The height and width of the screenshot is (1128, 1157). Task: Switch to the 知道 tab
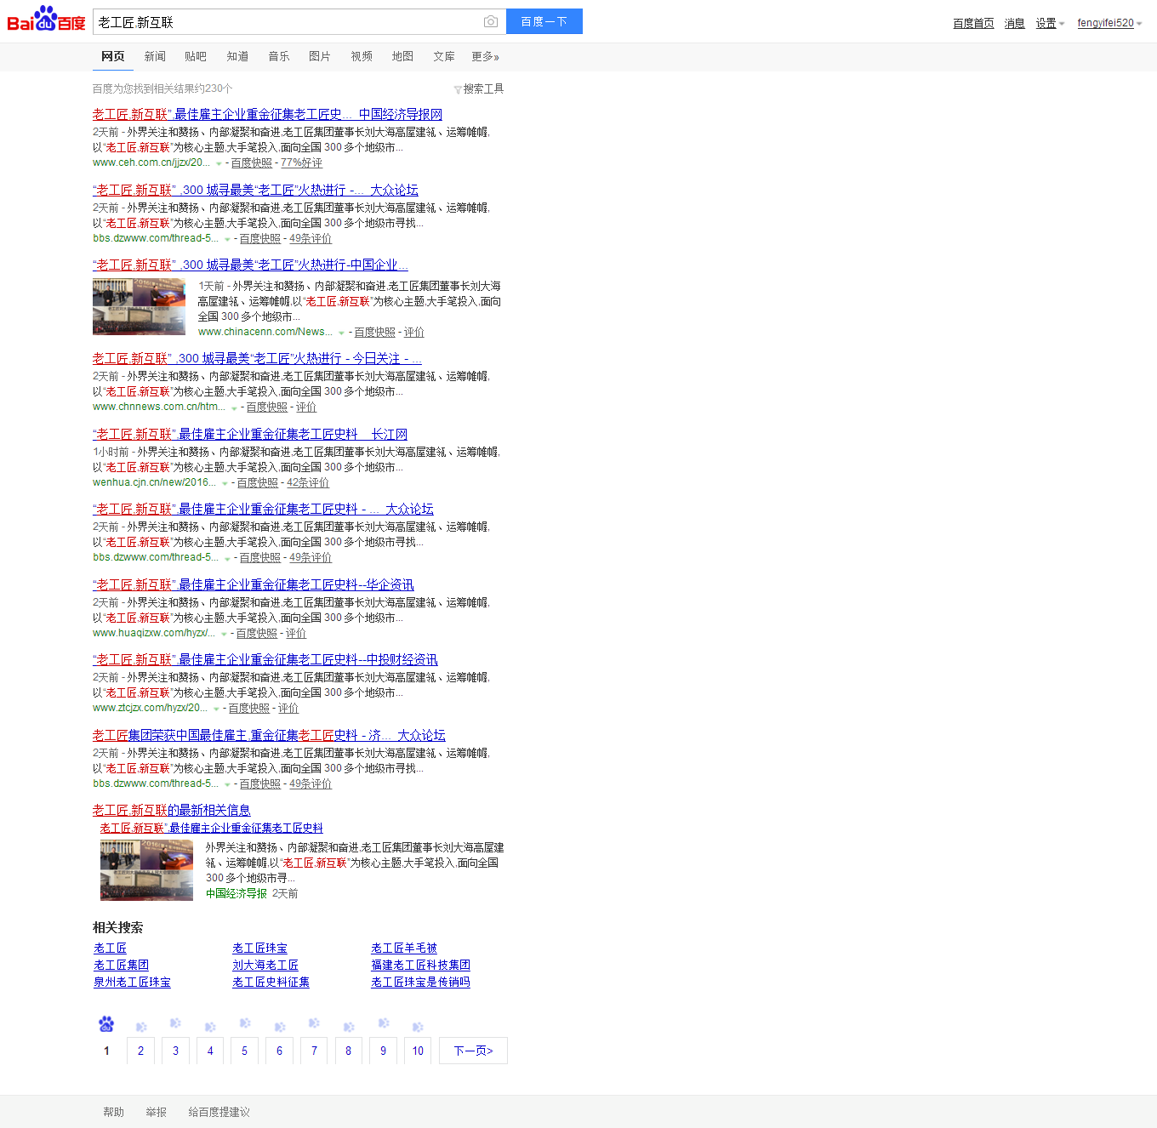[237, 56]
